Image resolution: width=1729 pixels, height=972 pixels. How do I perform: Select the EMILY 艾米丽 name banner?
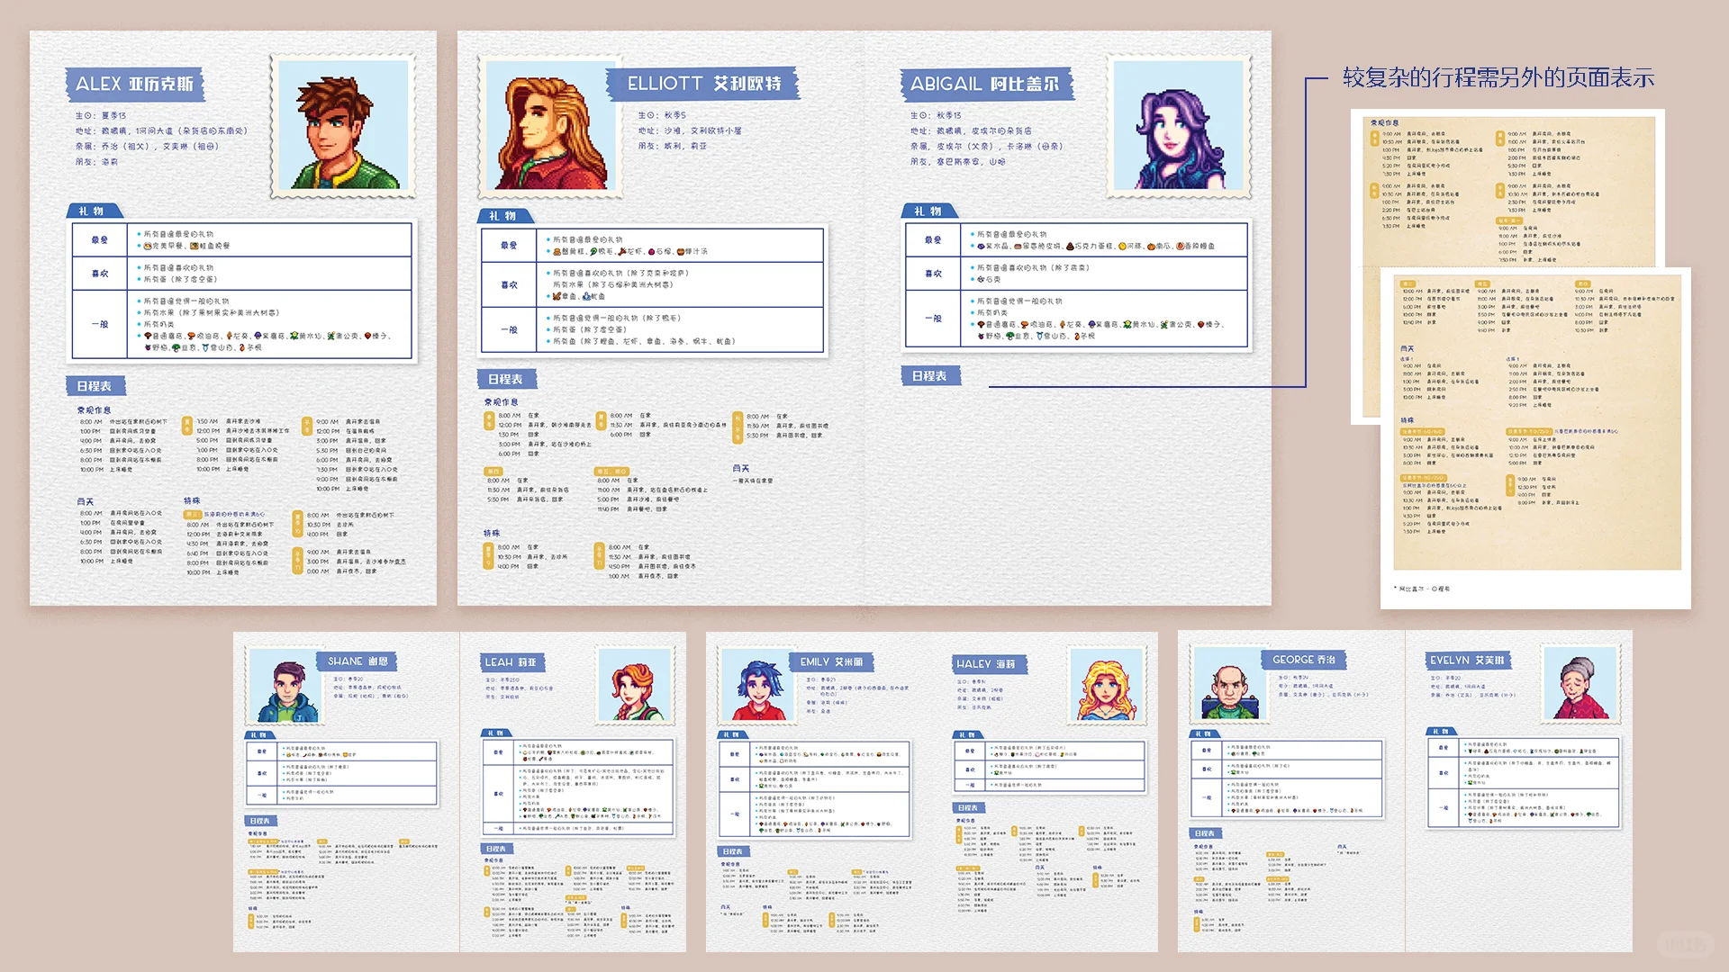pyautogui.click(x=830, y=662)
